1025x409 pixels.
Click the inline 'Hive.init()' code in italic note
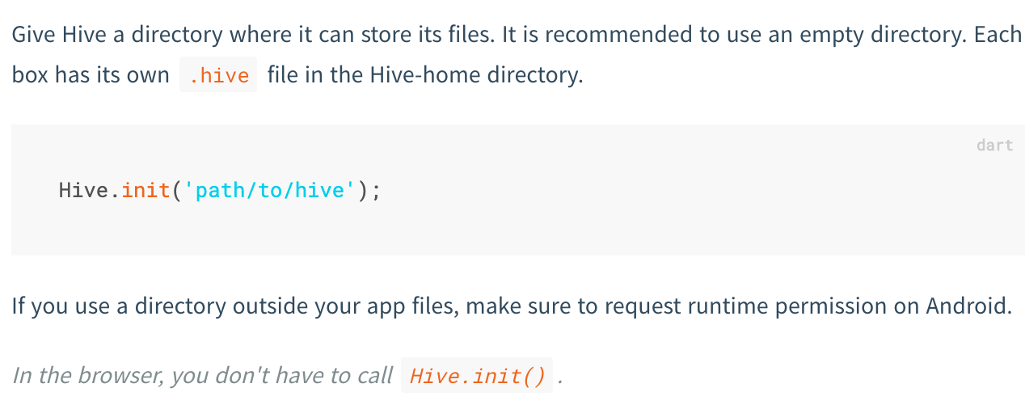[x=477, y=376]
